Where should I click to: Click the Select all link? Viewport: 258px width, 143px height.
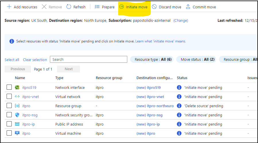(12, 60)
